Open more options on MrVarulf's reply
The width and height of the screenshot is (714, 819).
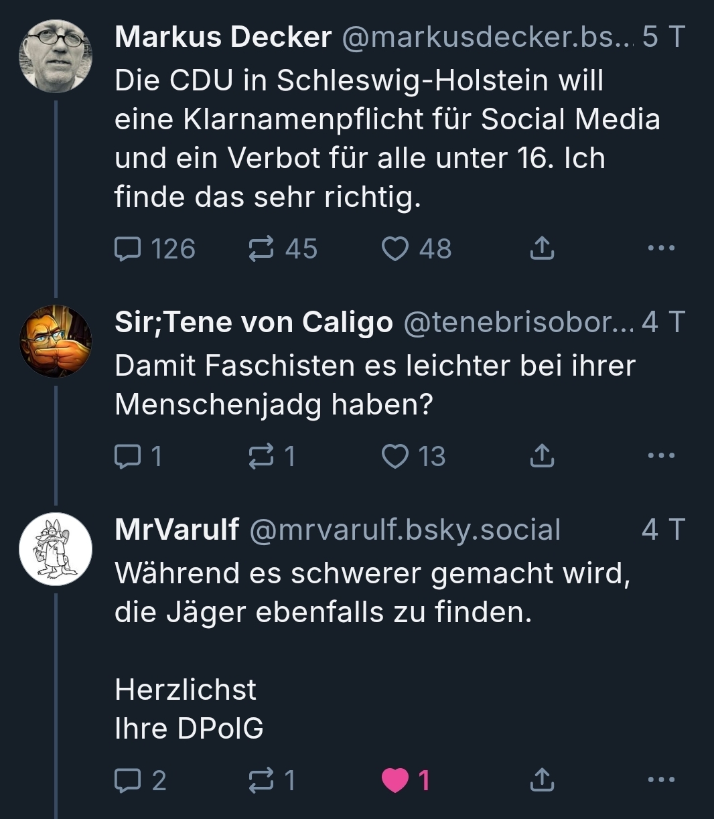[x=662, y=779]
